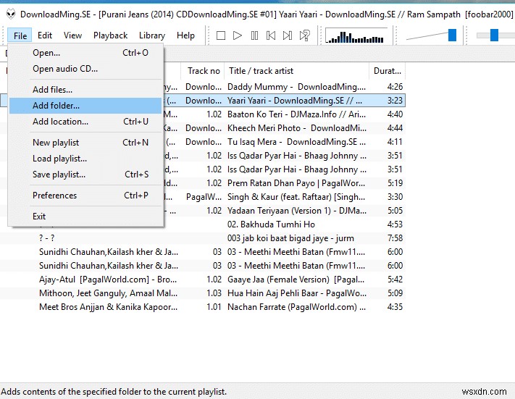Choose Load playlist... entry
This screenshot has height=399, width=515.
pyautogui.click(x=85, y=159)
